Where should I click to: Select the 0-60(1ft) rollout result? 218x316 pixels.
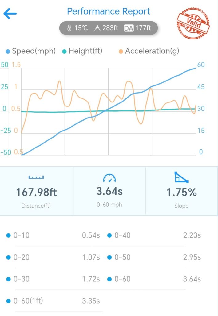pyautogui.click(x=53, y=301)
